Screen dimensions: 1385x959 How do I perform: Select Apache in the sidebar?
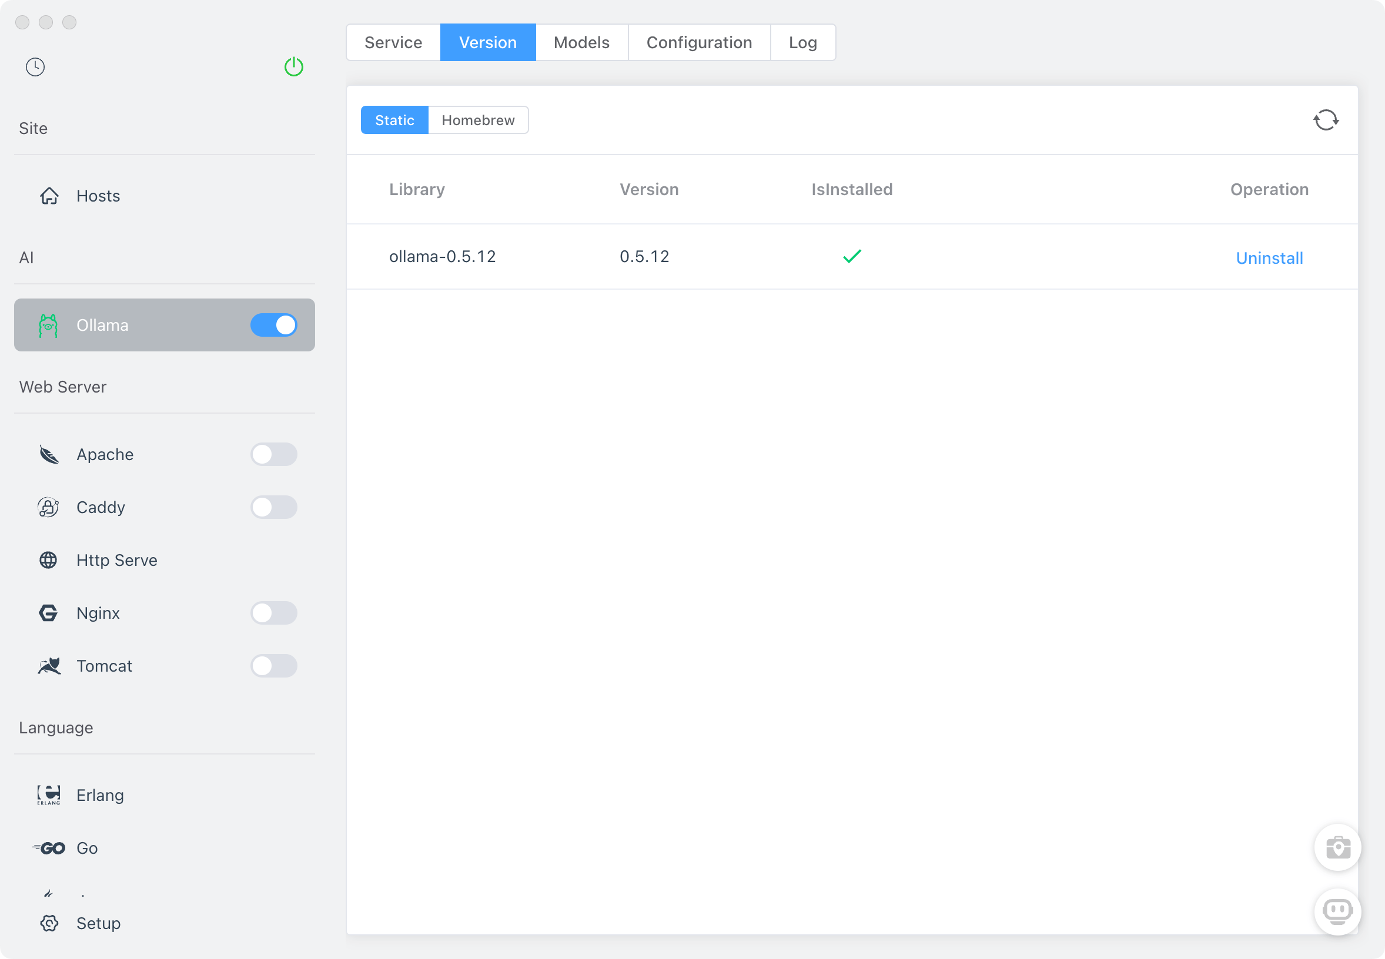pos(164,454)
